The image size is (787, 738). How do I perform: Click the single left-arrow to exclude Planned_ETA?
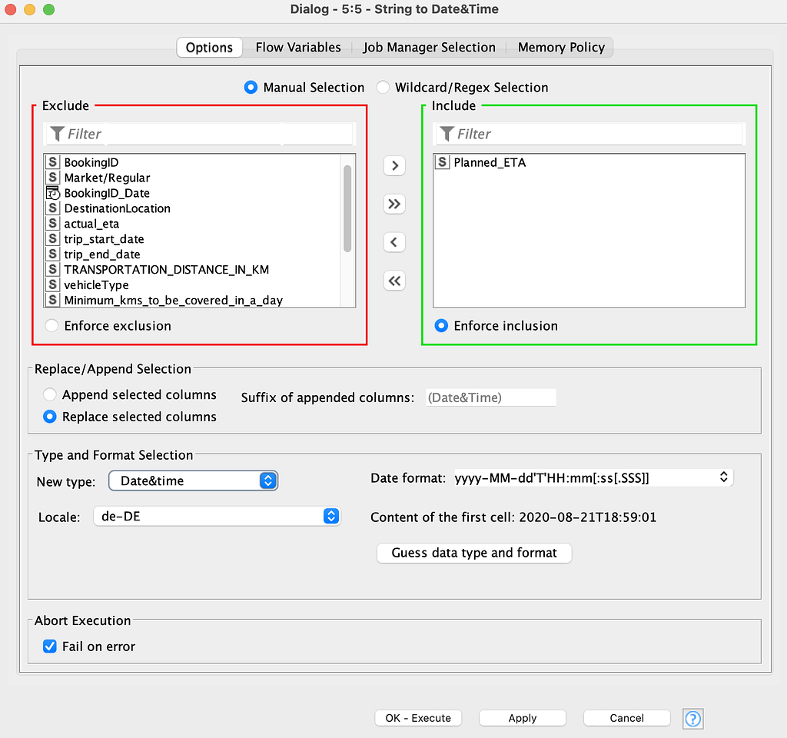coord(393,242)
